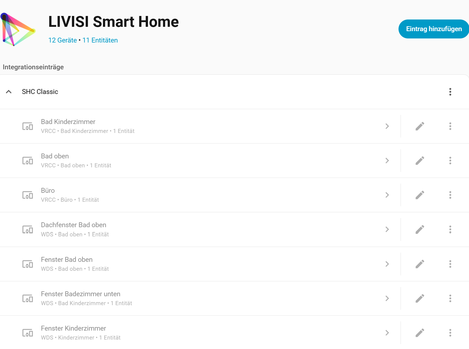The height and width of the screenshot is (349, 469).
Task: Edit the Bad Kinderzimmer device entry
Action: (420, 126)
